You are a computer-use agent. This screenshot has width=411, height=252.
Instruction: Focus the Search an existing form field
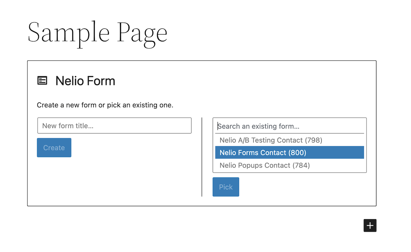290,126
